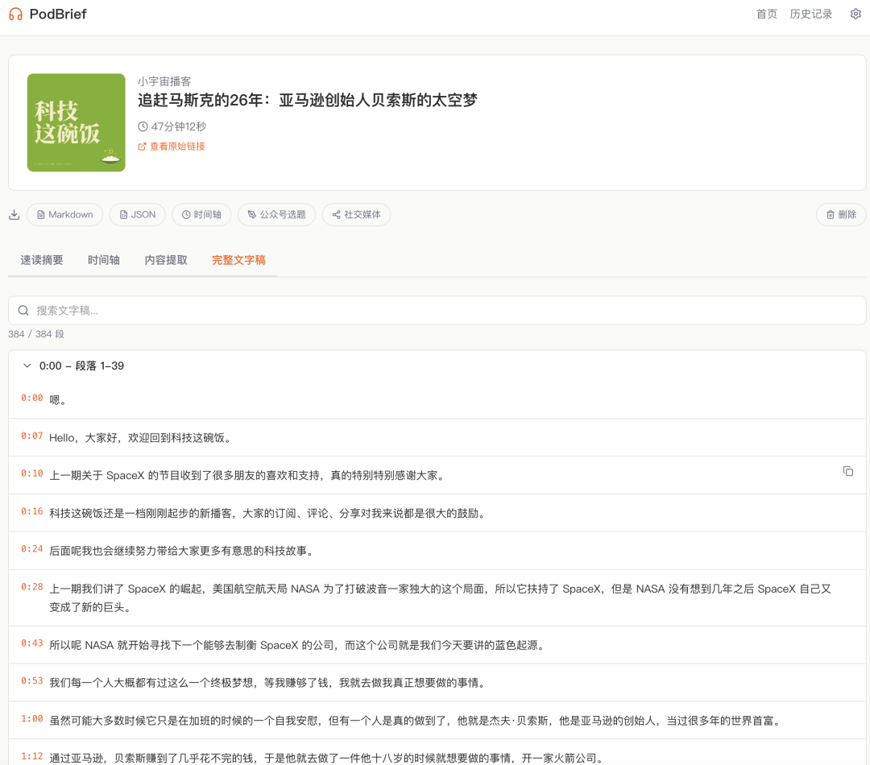Click the PodBrief brand name
Viewport: 870px width, 765px height.
point(58,14)
